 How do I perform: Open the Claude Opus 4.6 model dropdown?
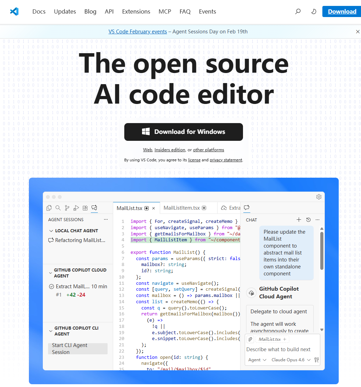click(291, 360)
